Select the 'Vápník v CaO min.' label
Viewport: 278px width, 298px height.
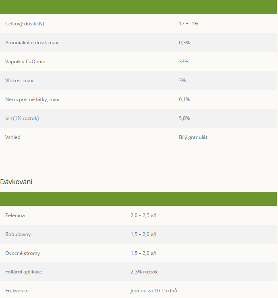29,62
